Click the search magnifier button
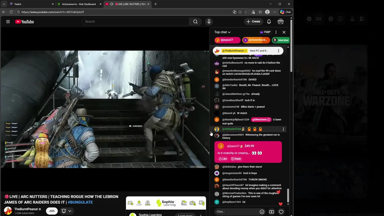The image size is (384, 216). coord(195,22)
